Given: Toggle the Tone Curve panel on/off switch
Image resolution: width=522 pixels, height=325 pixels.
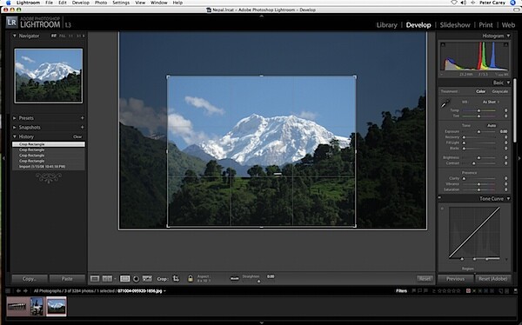Looking at the screenshot, I should 439,198.
